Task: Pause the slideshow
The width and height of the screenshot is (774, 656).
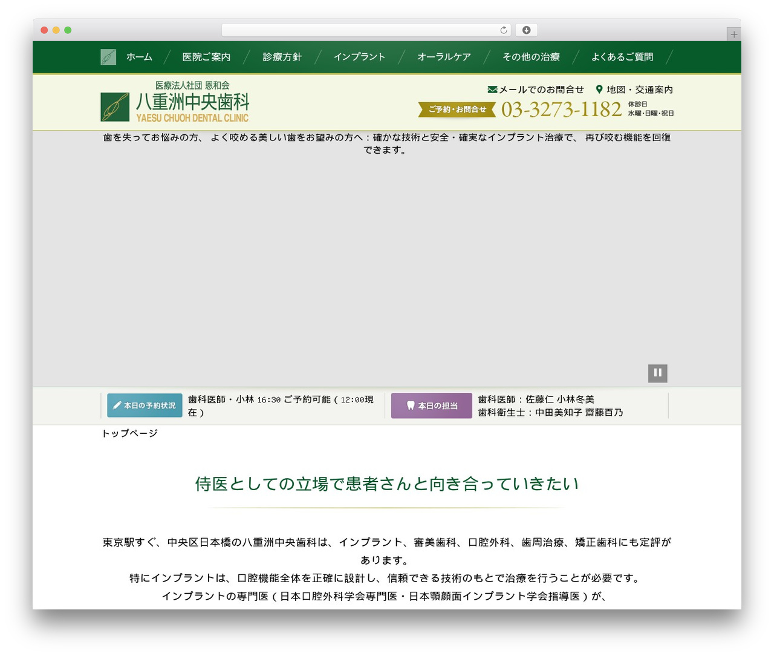Action: tap(658, 373)
